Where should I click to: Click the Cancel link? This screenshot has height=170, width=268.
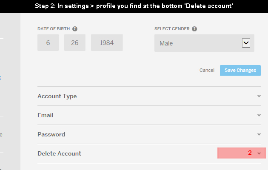pyautogui.click(x=207, y=70)
